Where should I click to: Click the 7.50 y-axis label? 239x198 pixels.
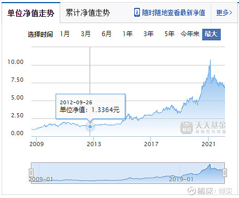point(17,80)
